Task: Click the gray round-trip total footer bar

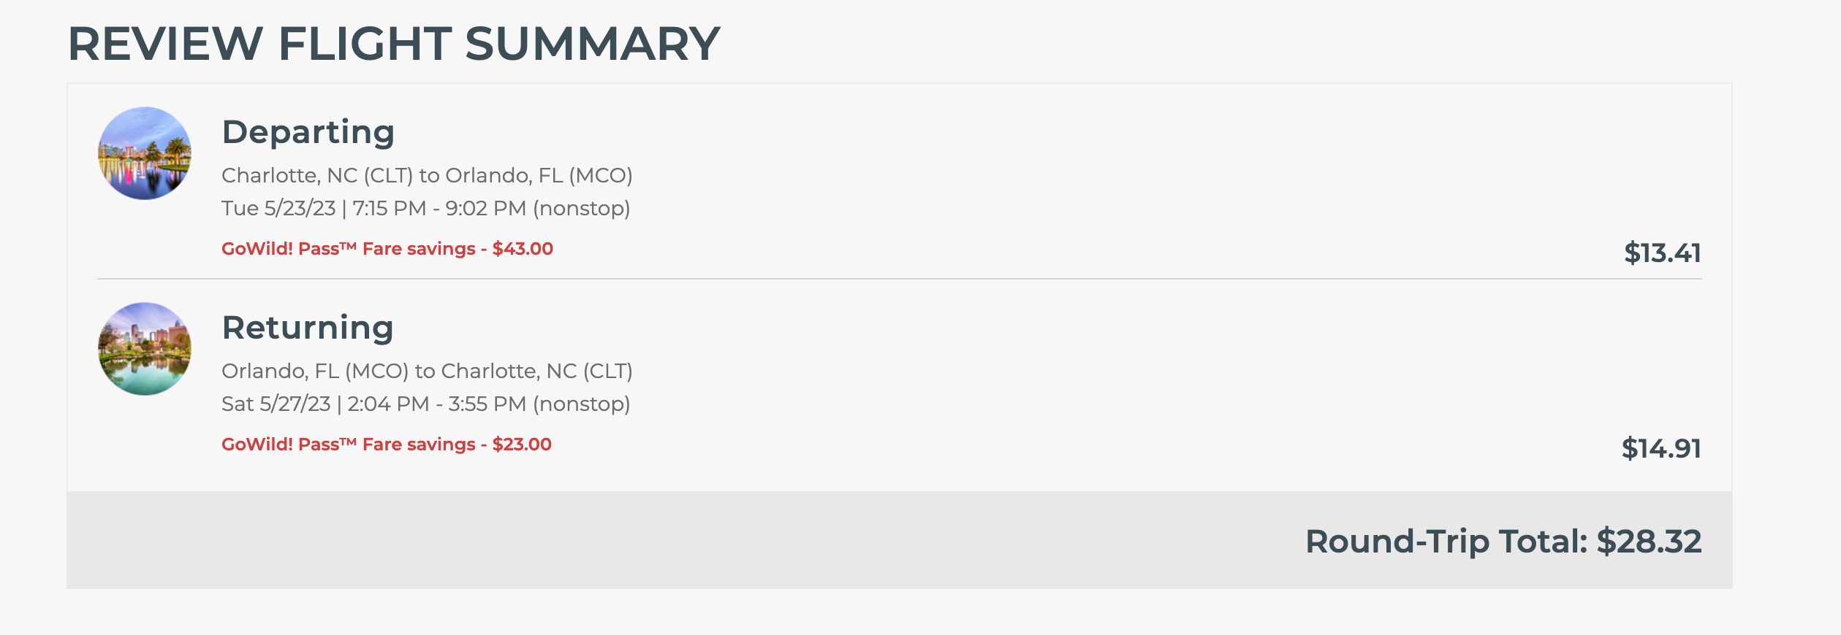Action: [900, 540]
